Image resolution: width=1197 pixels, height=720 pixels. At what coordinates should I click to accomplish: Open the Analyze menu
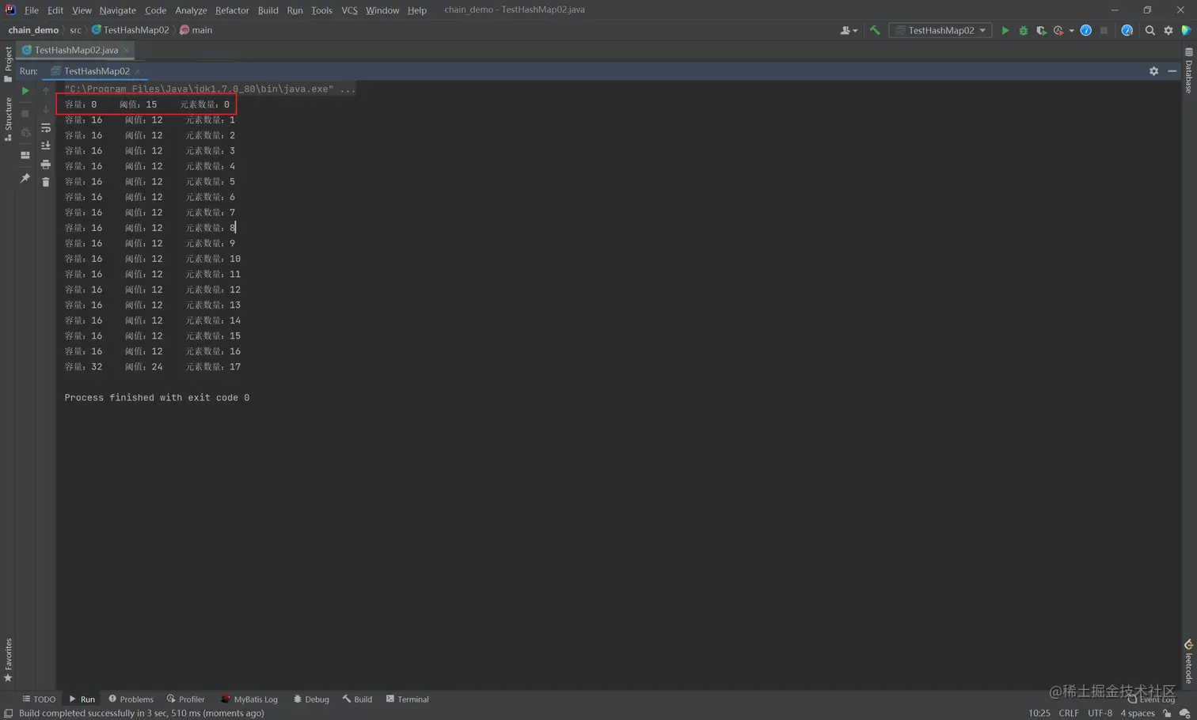click(191, 10)
